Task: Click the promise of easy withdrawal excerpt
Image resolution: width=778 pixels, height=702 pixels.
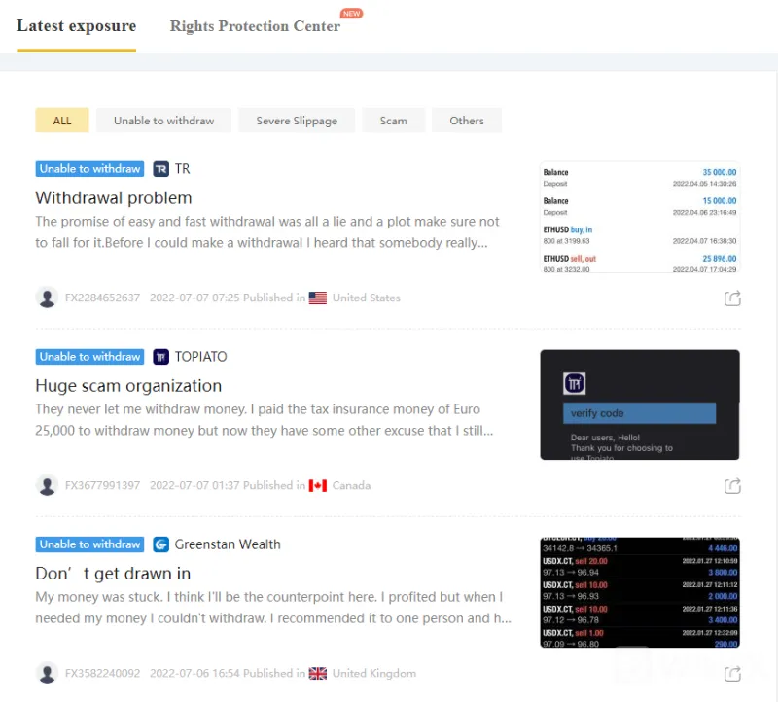Action: pos(267,232)
